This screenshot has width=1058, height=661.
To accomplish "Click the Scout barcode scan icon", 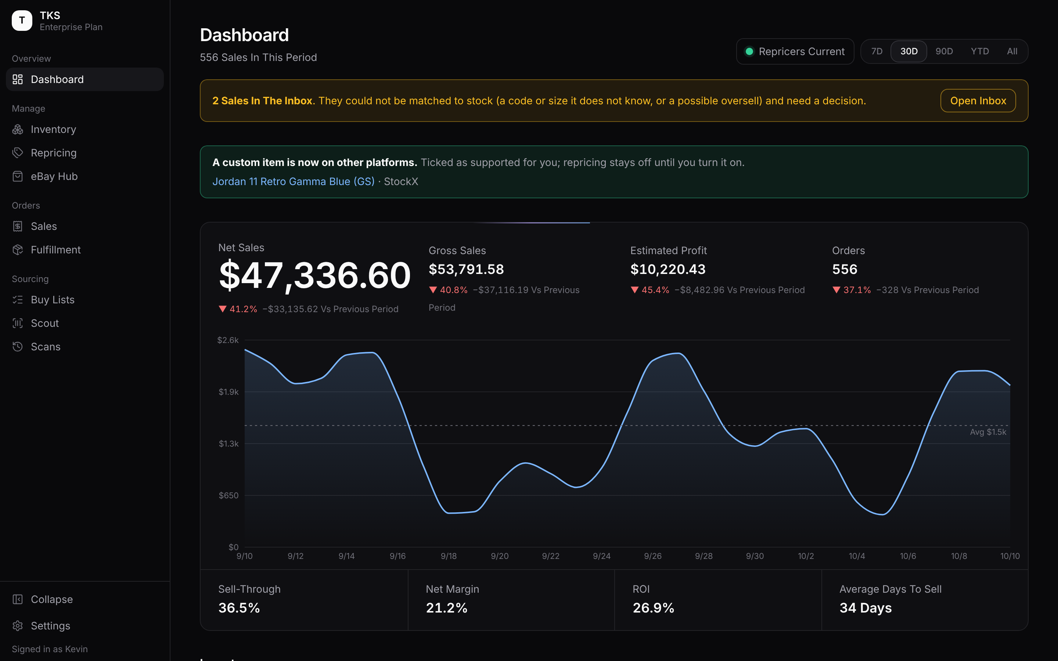I will [18, 323].
